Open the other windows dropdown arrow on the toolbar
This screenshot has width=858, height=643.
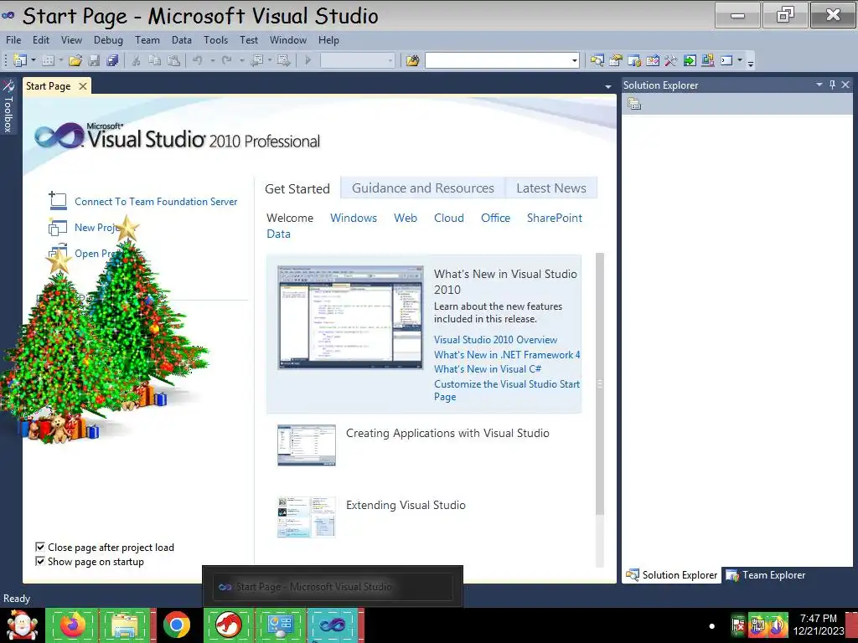coord(740,60)
